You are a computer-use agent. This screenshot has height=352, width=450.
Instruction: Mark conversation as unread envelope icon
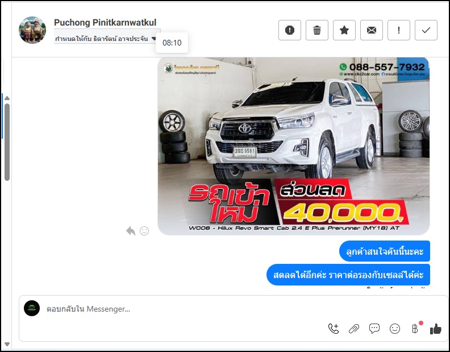point(372,30)
